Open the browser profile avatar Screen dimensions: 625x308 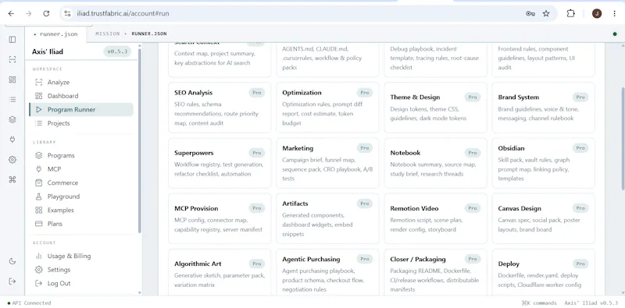pos(597,13)
